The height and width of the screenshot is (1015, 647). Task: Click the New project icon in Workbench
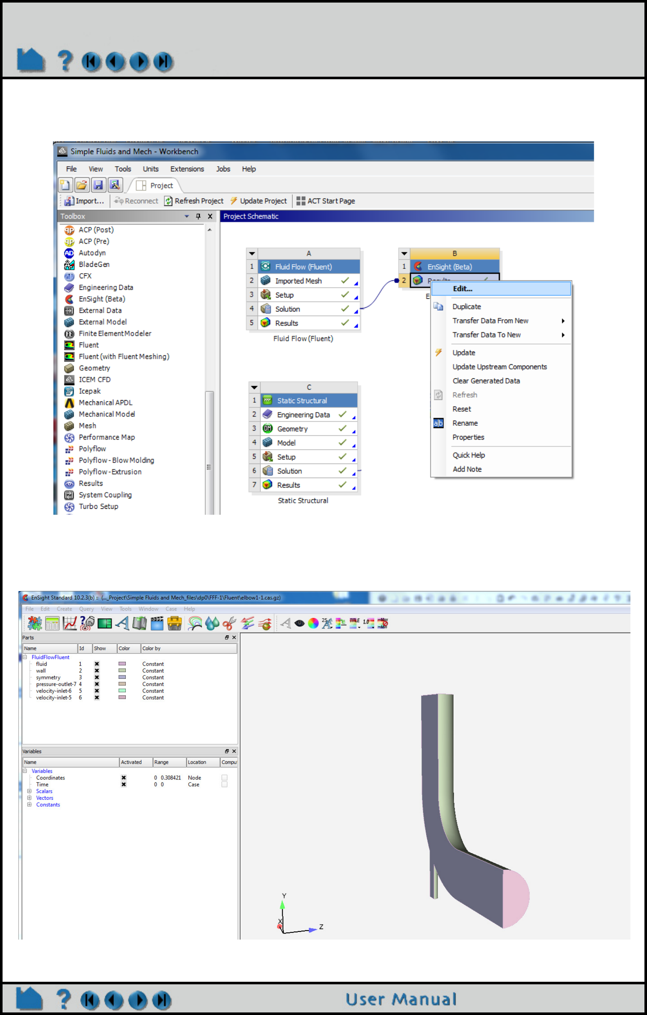click(x=65, y=185)
